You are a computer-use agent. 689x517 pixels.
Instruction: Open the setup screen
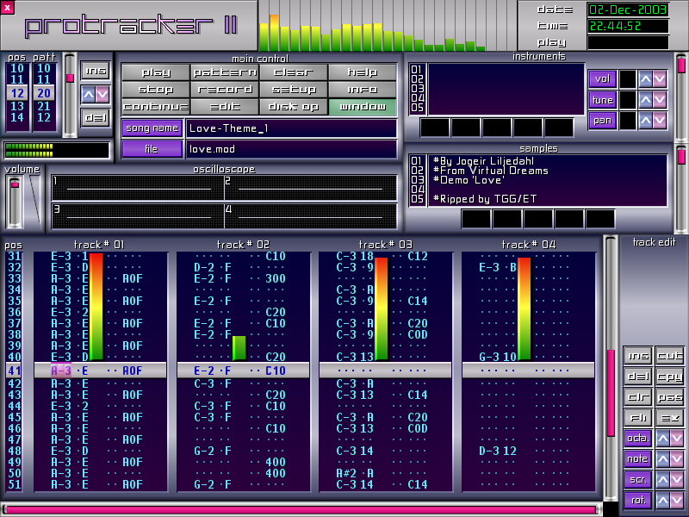(294, 90)
